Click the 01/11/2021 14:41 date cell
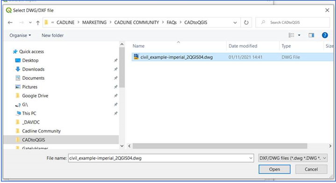336x183 pixels. click(x=245, y=57)
